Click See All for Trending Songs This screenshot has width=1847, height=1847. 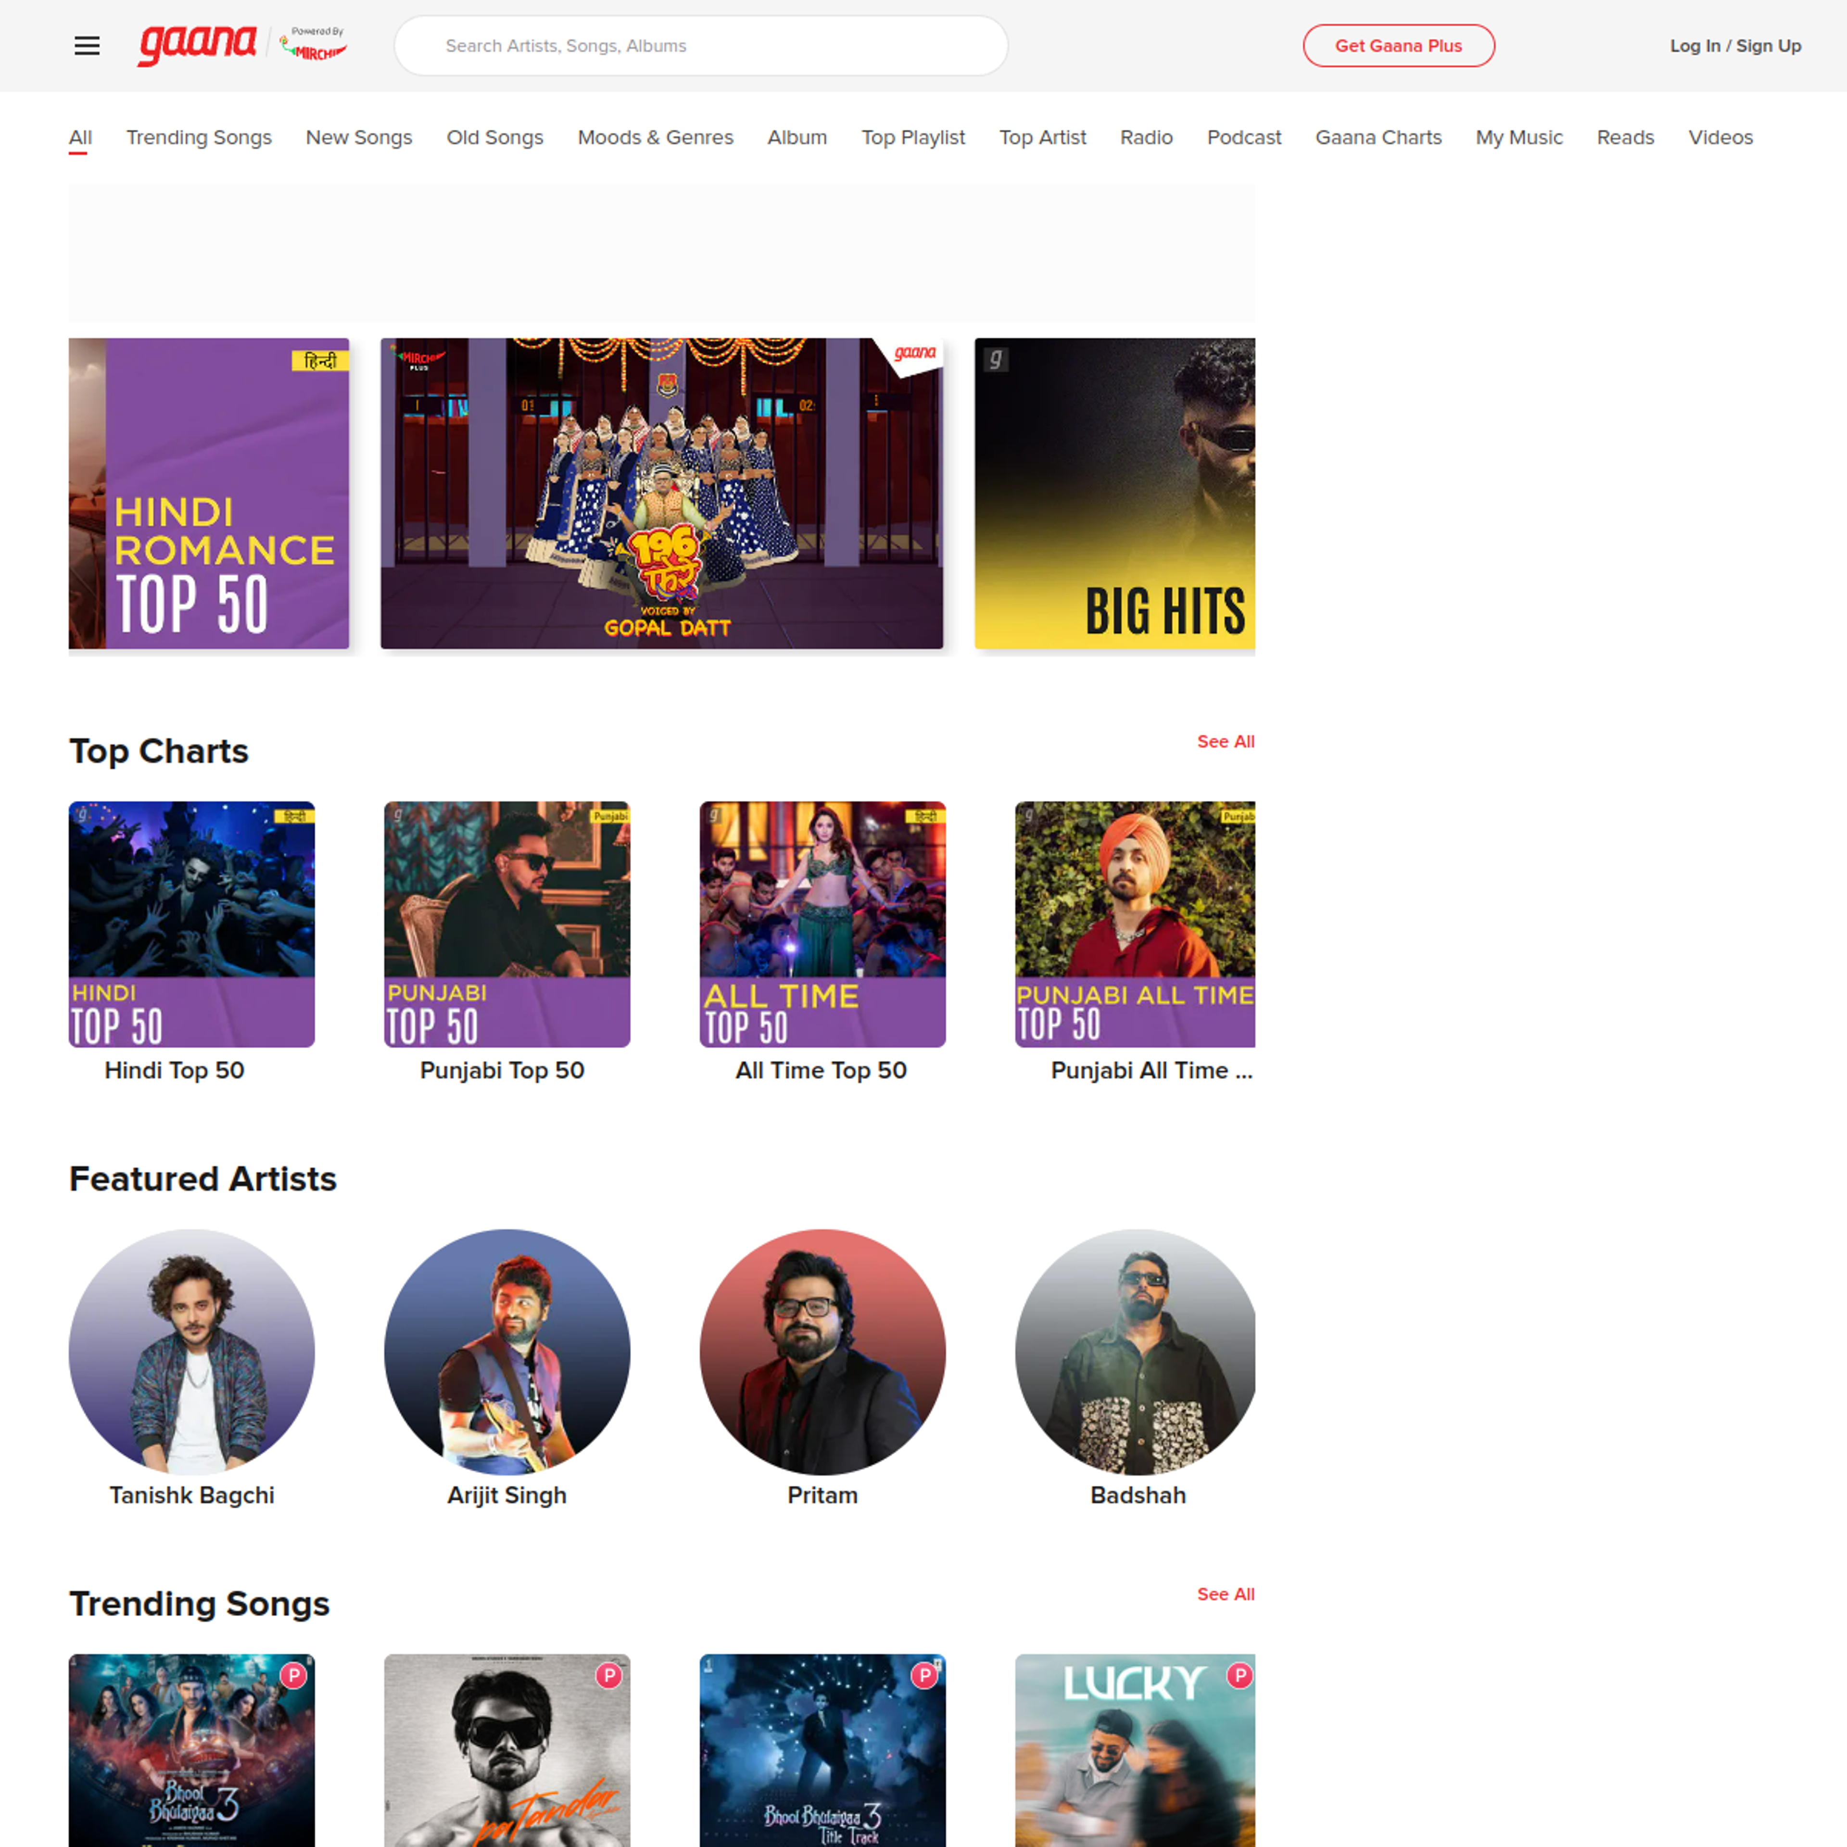(1226, 1594)
